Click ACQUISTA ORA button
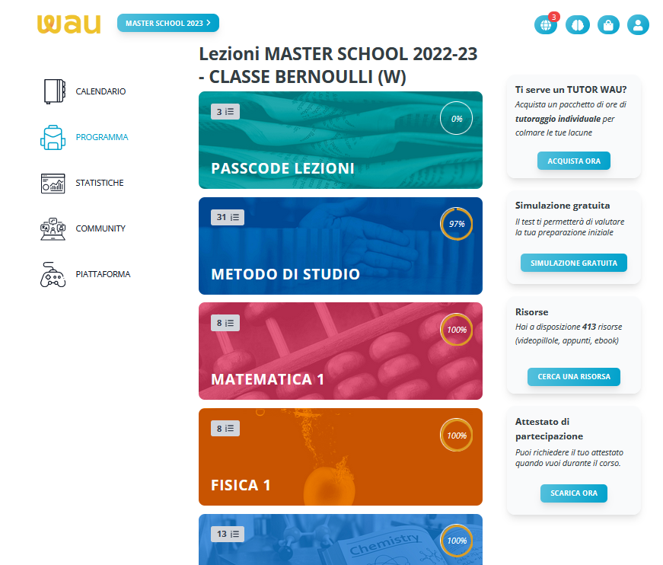Viewport: 663px width, 565px height. (574, 161)
